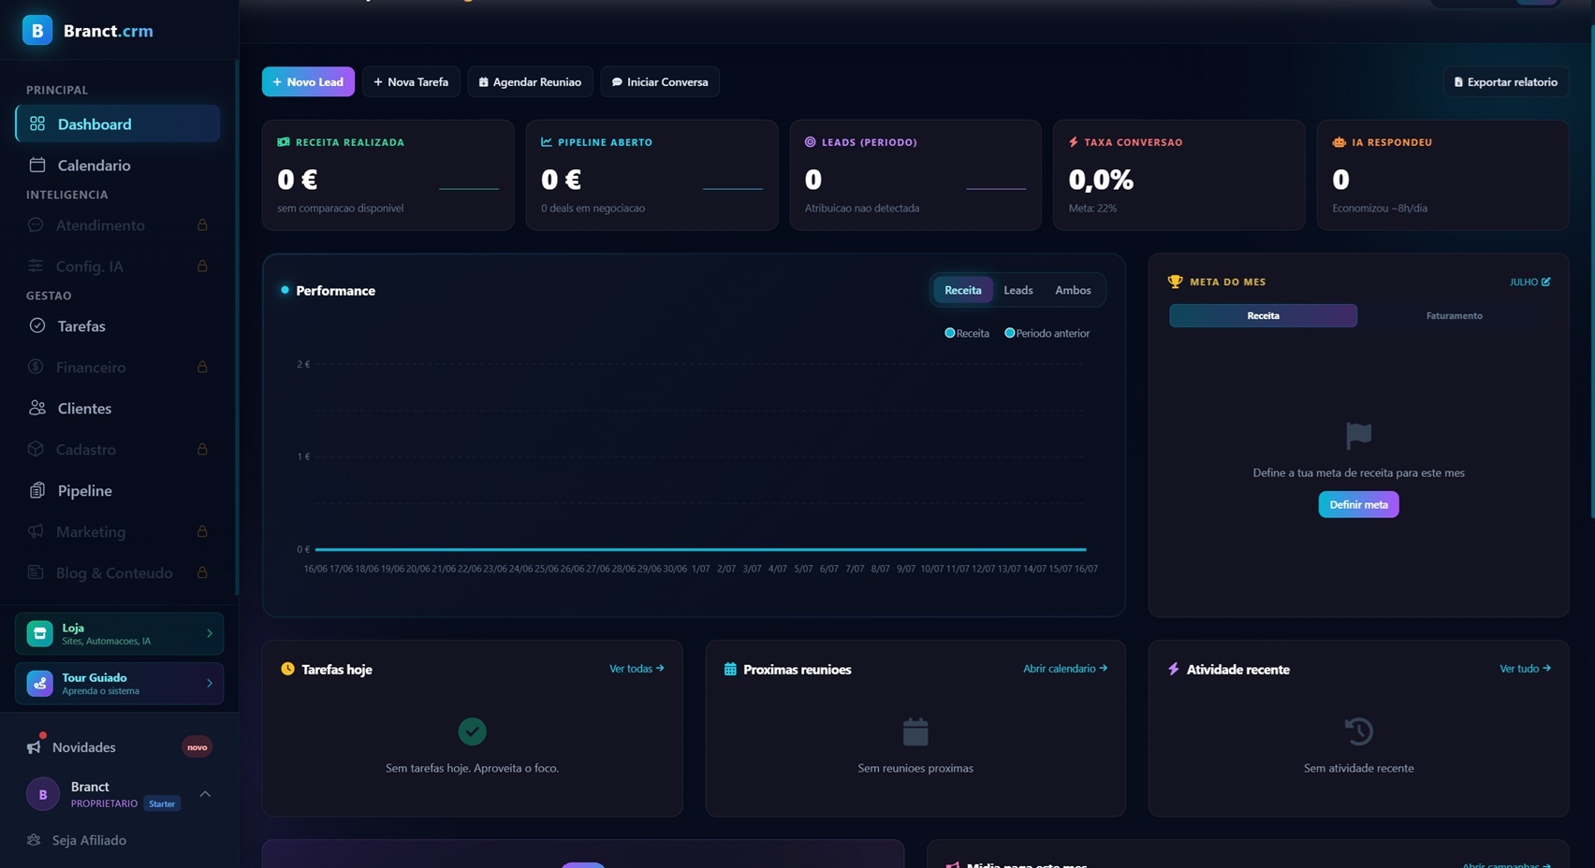
Task: Click the Tarefas checkmark icon
Action: (x=37, y=325)
